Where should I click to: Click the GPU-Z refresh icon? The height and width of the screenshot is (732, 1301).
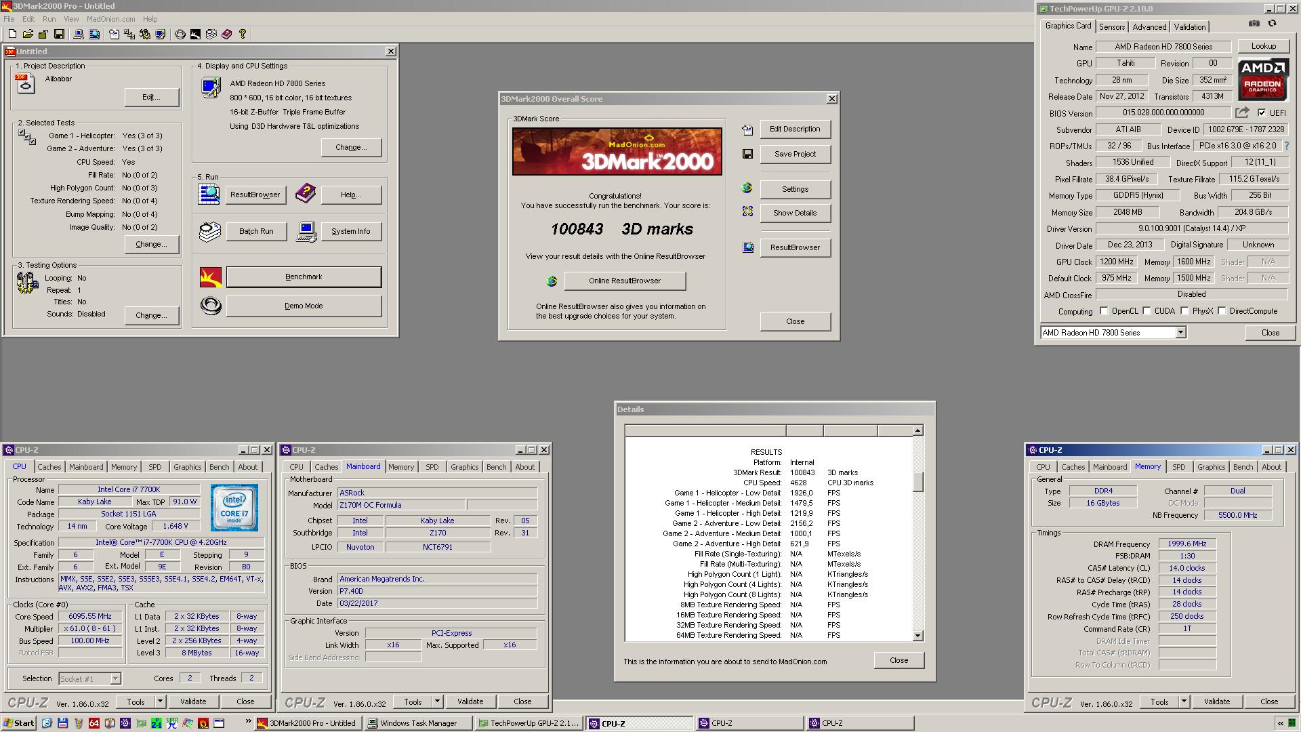(x=1272, y=23)
